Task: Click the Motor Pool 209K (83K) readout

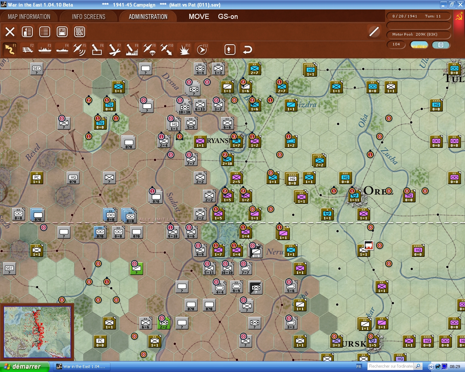Action: 418,35
